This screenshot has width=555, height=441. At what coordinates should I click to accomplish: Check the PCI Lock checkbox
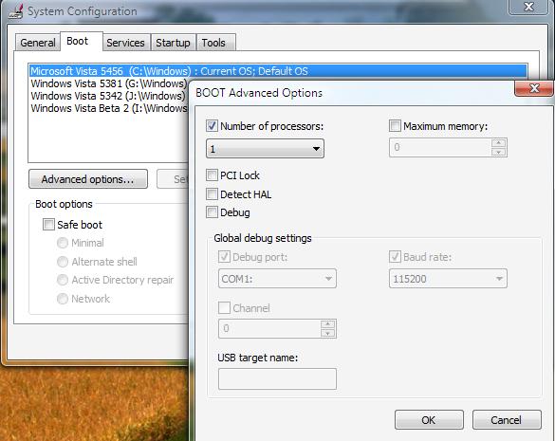coord(212,175)
